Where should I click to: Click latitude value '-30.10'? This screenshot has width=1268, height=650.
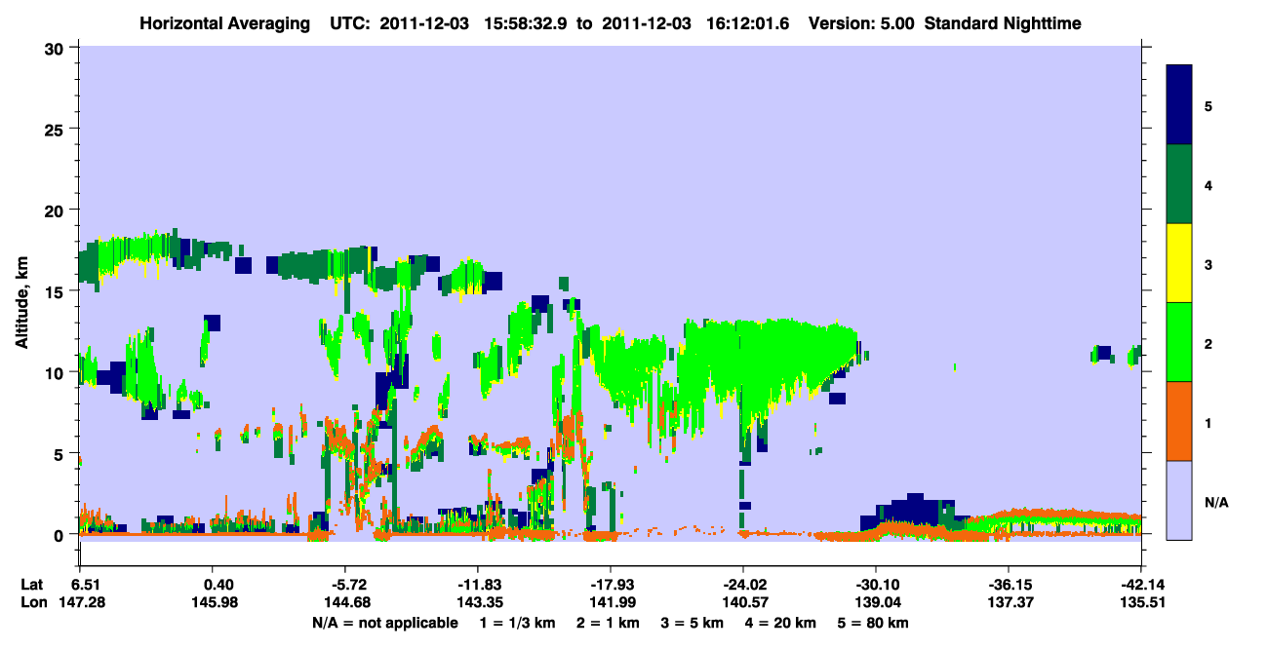point(876,585)
